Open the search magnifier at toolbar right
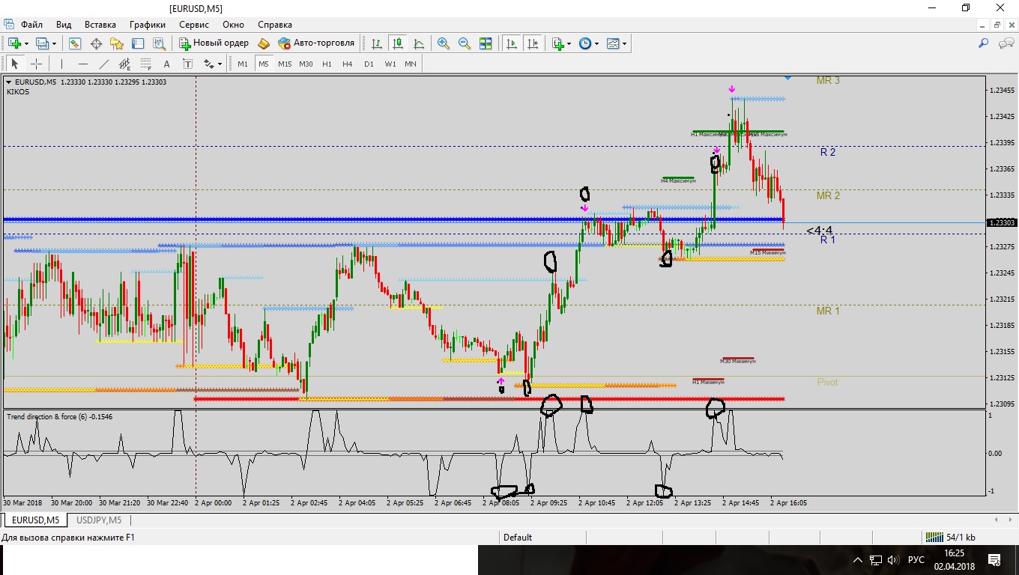The width and height of the screenshot is (1019, 575). pos(984,43)
